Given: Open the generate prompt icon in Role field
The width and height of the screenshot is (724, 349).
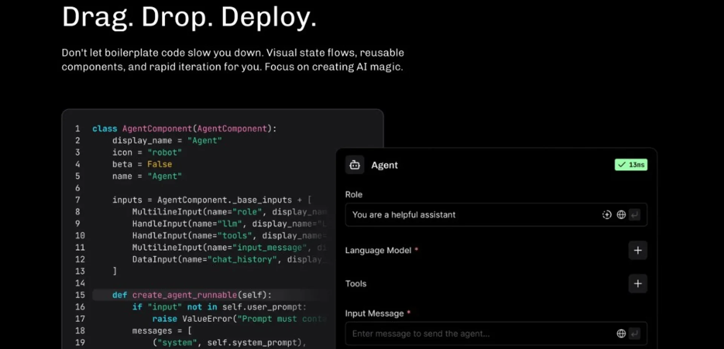Looking at the screenshot, I should (x=607, y=215).
